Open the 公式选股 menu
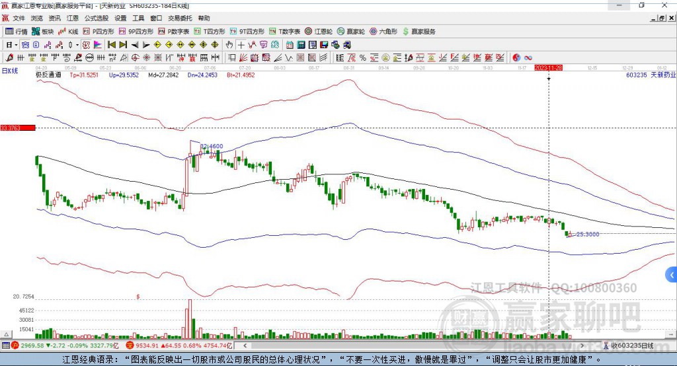Viewport: 677px width, 366px height. click(97, 18)
